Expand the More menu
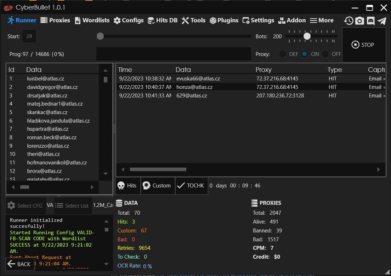This screenshot has width=391, height=276. 322,20
